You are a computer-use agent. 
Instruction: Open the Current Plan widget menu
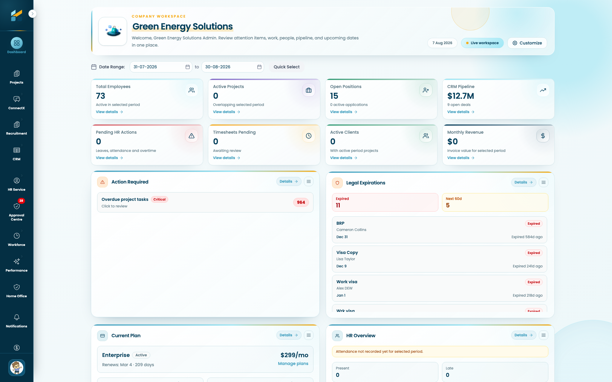click(309, 335)
